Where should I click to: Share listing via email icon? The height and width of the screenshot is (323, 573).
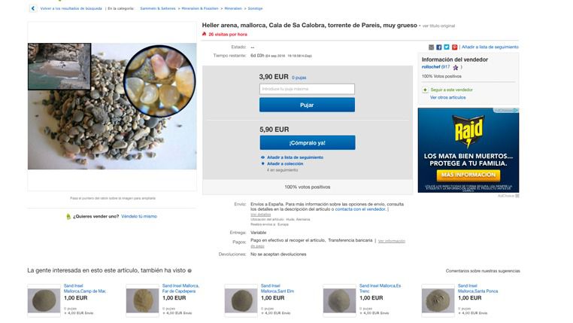(x=432, y=47)
